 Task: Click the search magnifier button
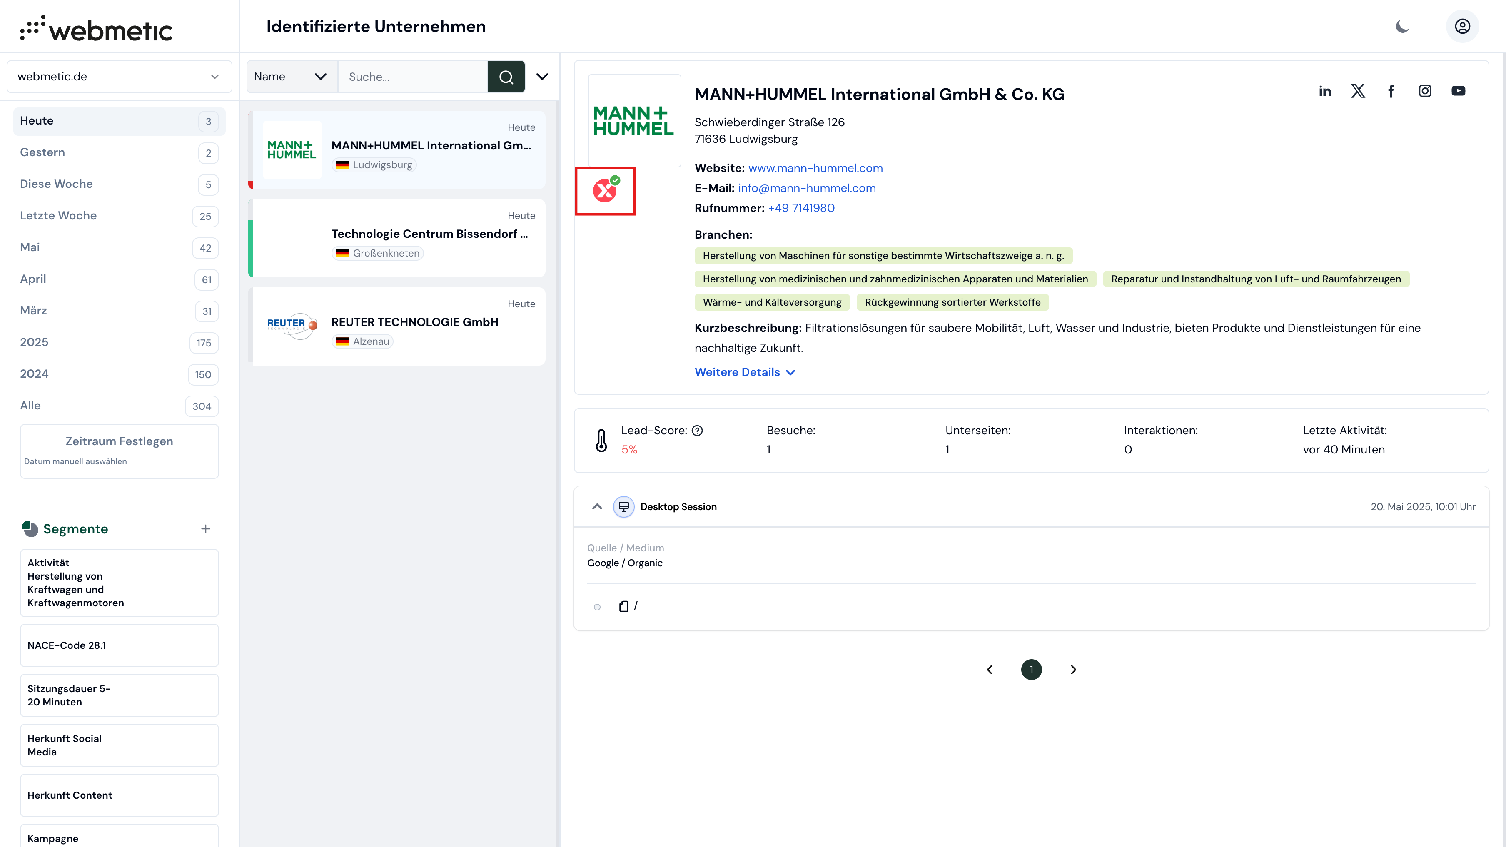(506, 77)
